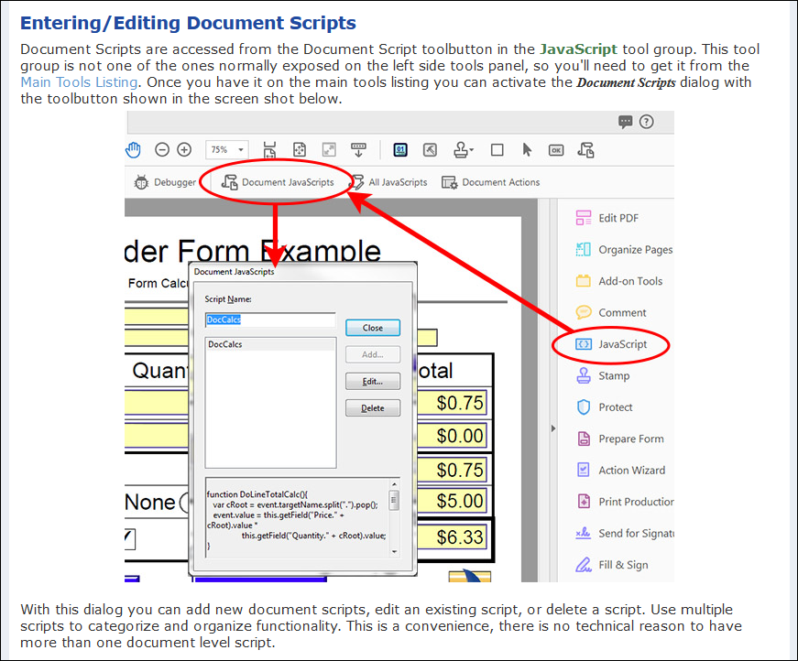Select the Hand tool in the toolbar
The height and width of the screenshot is (661, 798).
click(x=133, y=149)
